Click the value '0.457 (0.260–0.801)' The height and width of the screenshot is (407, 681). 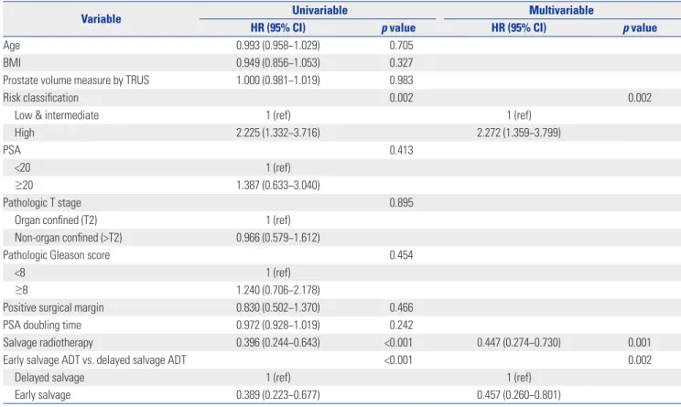[x=519, y=395]
